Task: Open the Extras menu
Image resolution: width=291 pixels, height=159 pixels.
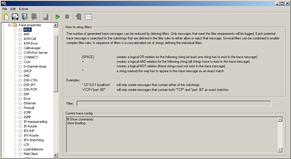Action: point(24,9)
